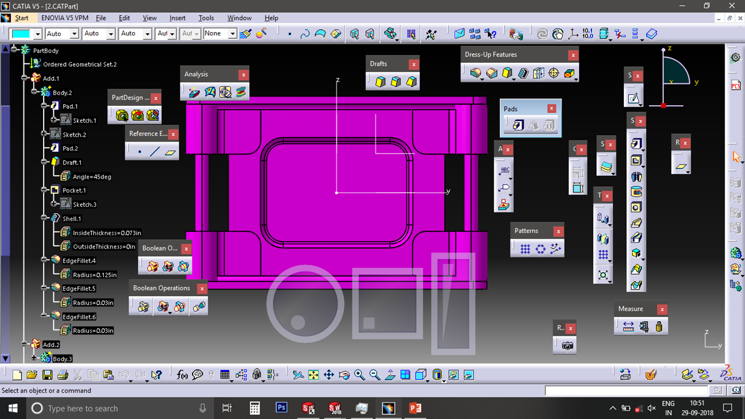Select the Plane tool in Reference Elements
Viewport: 745px width, 419px height.
click(x=169, y=152)
